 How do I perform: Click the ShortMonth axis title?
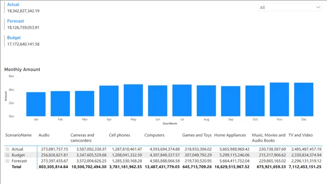click(170, 124)
